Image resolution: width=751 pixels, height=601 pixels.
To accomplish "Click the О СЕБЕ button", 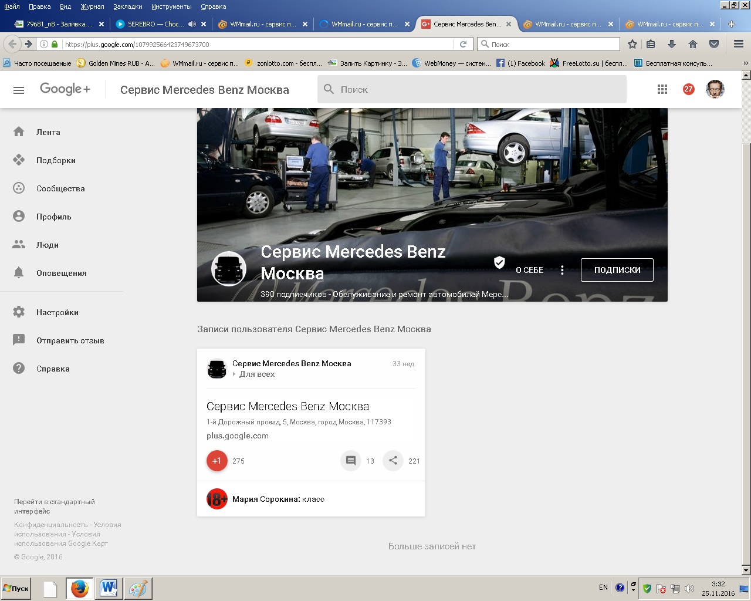I will 529,270.
